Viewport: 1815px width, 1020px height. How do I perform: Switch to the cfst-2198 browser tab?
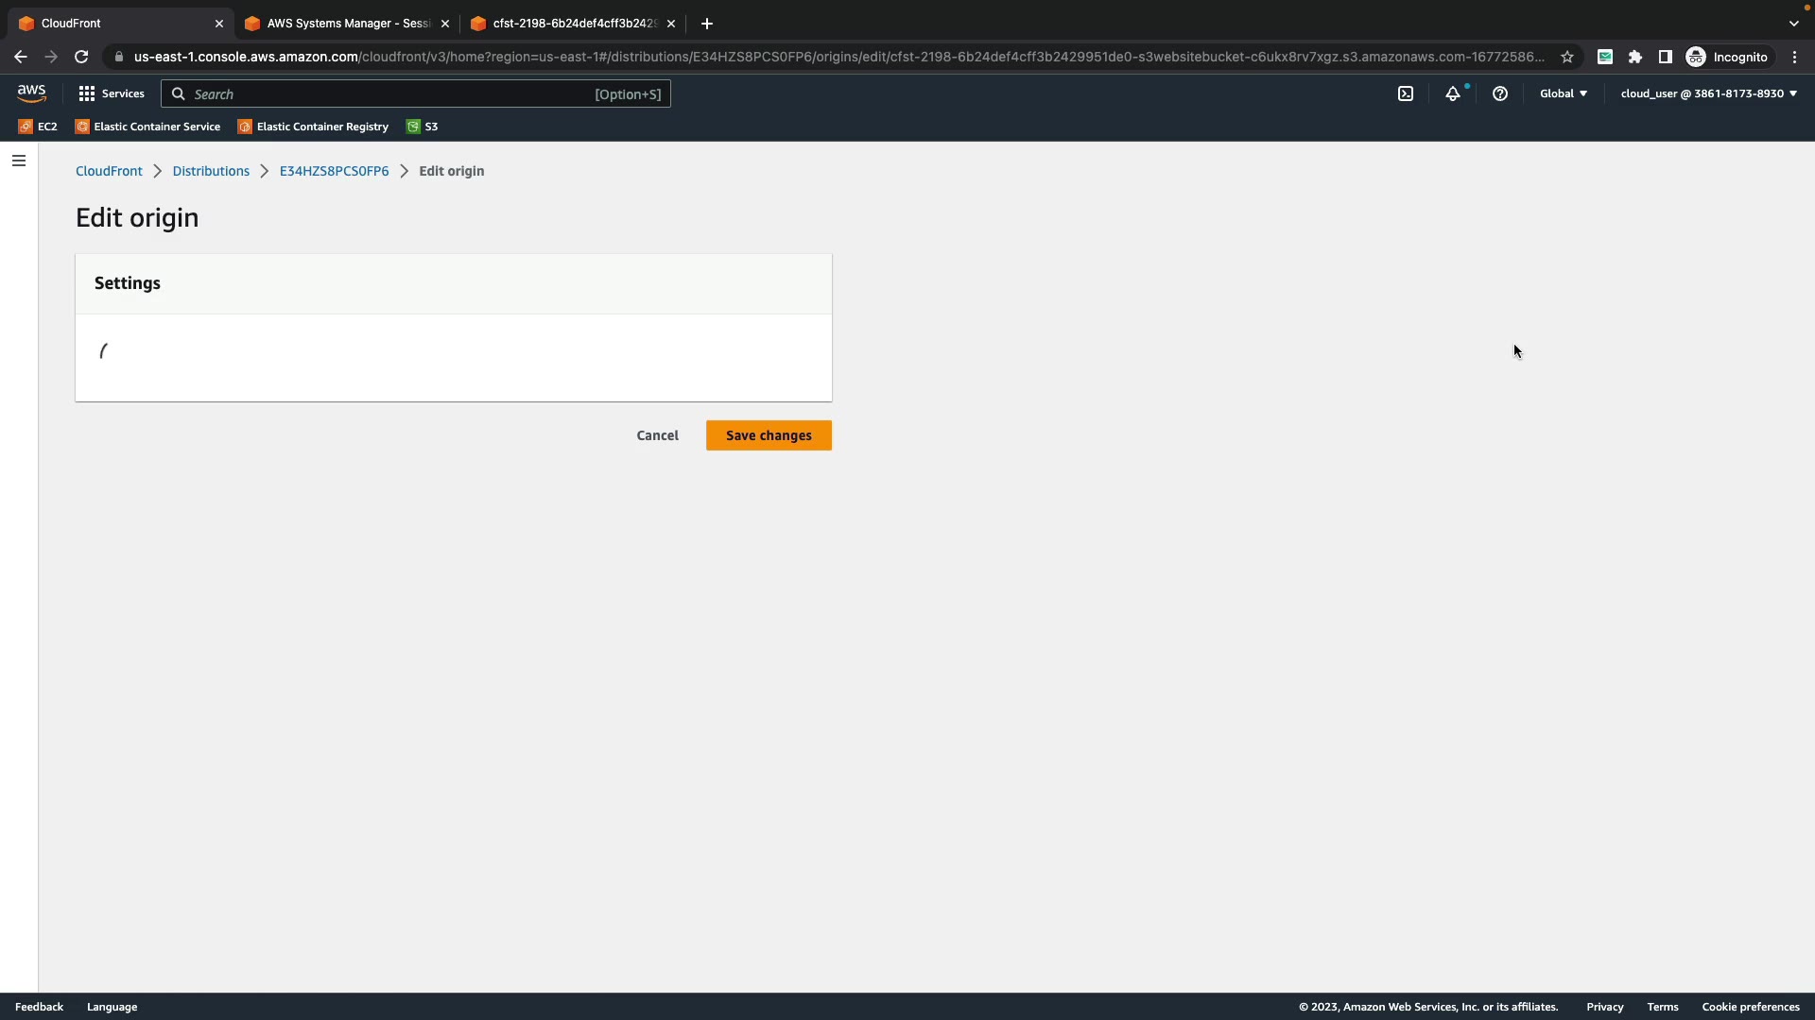[573, 24]
